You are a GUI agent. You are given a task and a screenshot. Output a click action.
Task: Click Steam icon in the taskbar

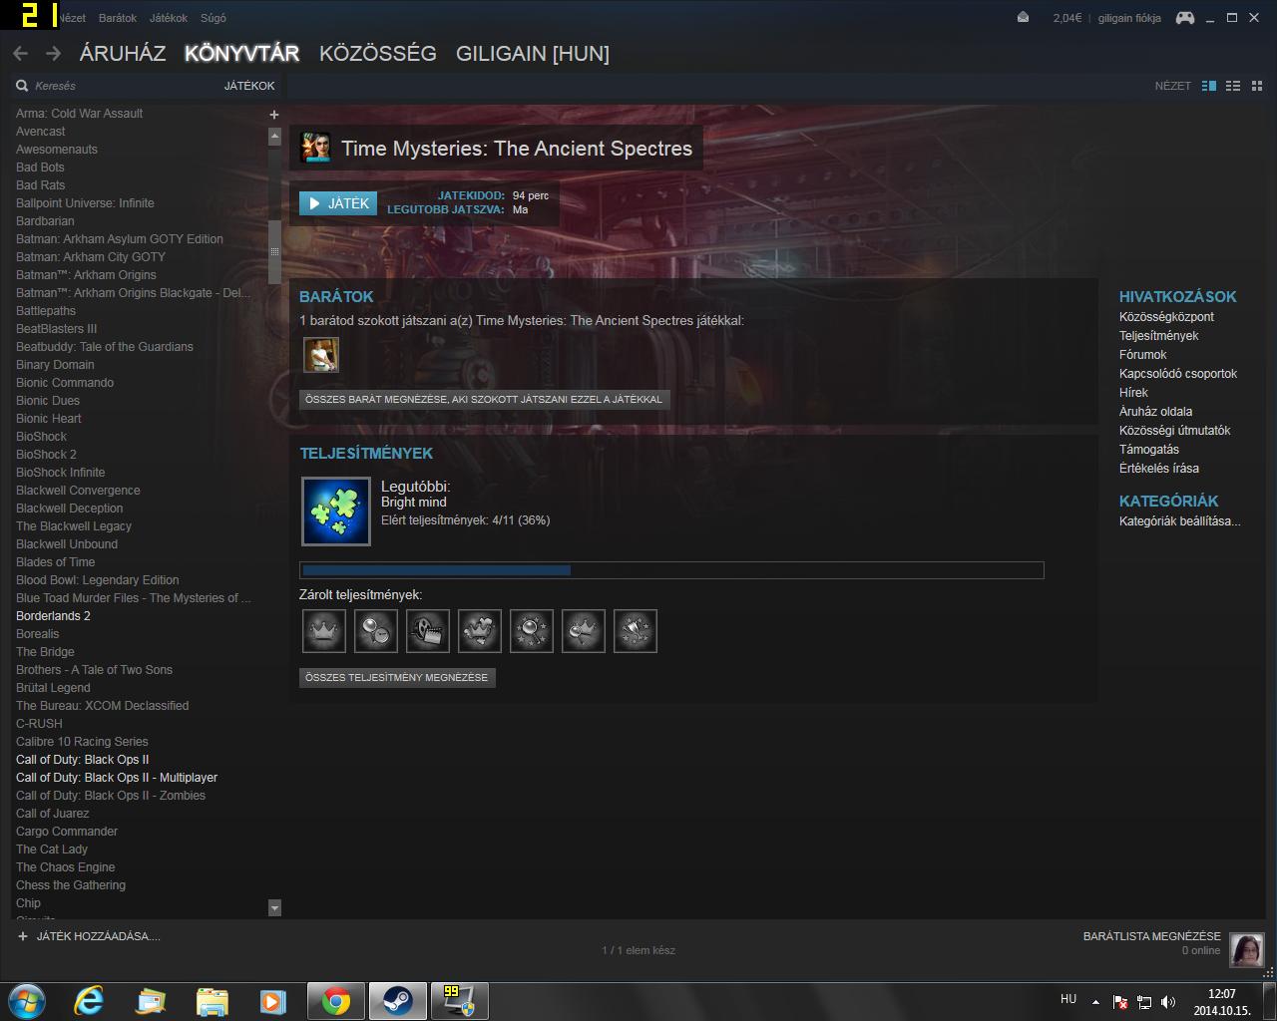tap(397, 1001)
